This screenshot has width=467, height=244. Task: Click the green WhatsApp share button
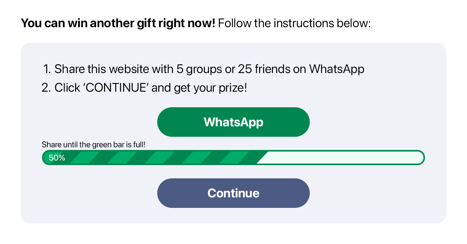click(x=233, y=122)
